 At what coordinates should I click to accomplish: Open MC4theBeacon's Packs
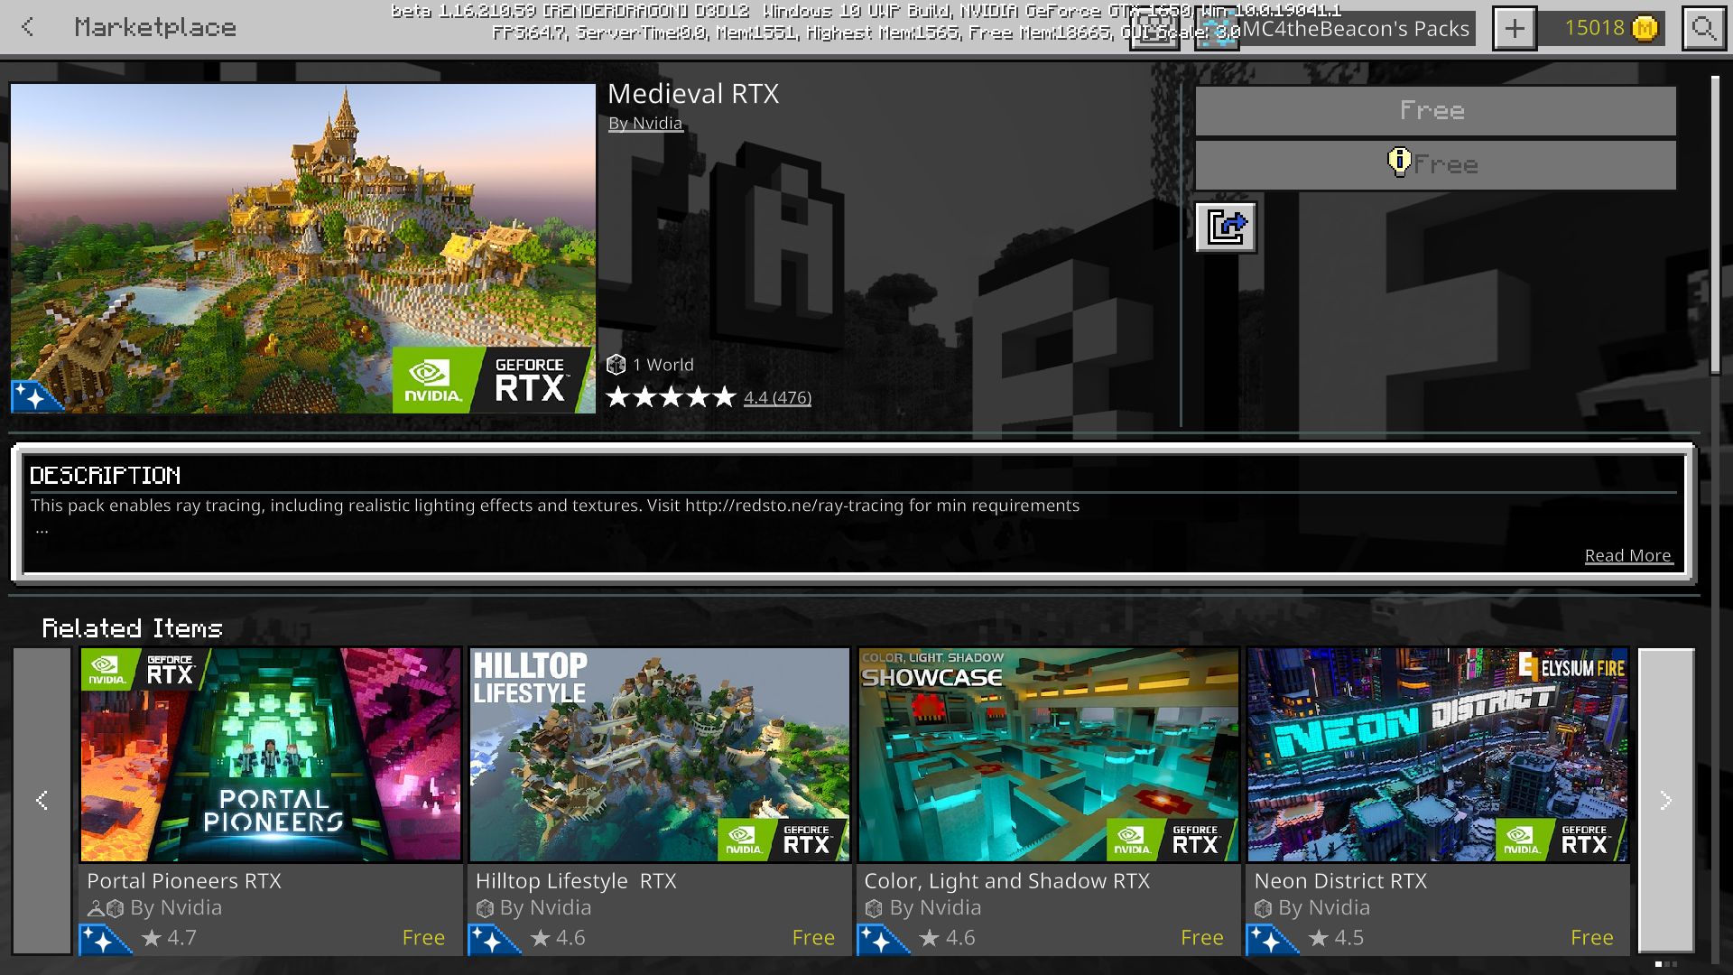(1356, 29)
